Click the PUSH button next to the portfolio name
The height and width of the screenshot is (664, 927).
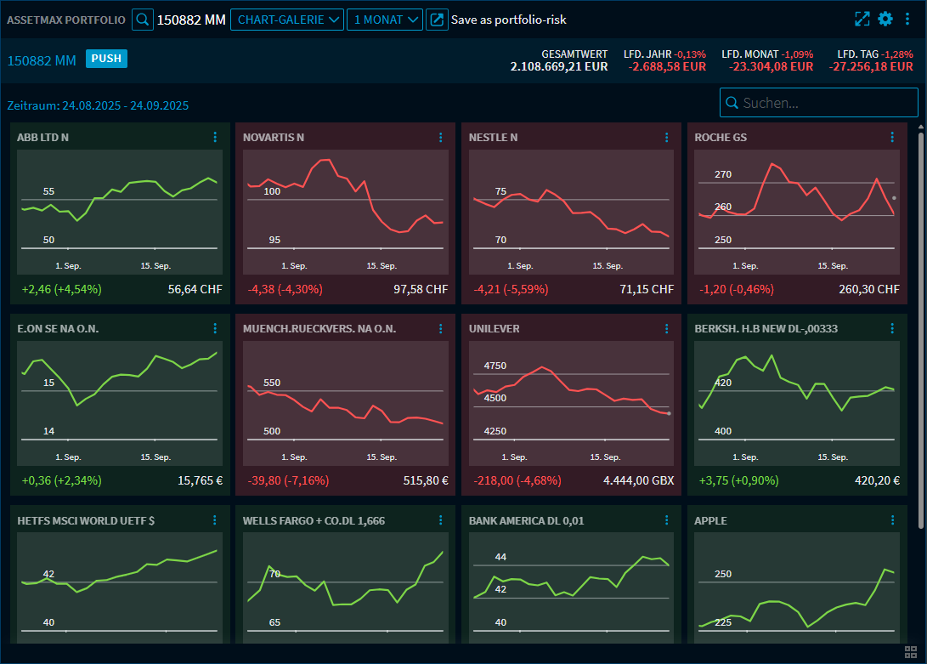point(106,60)
